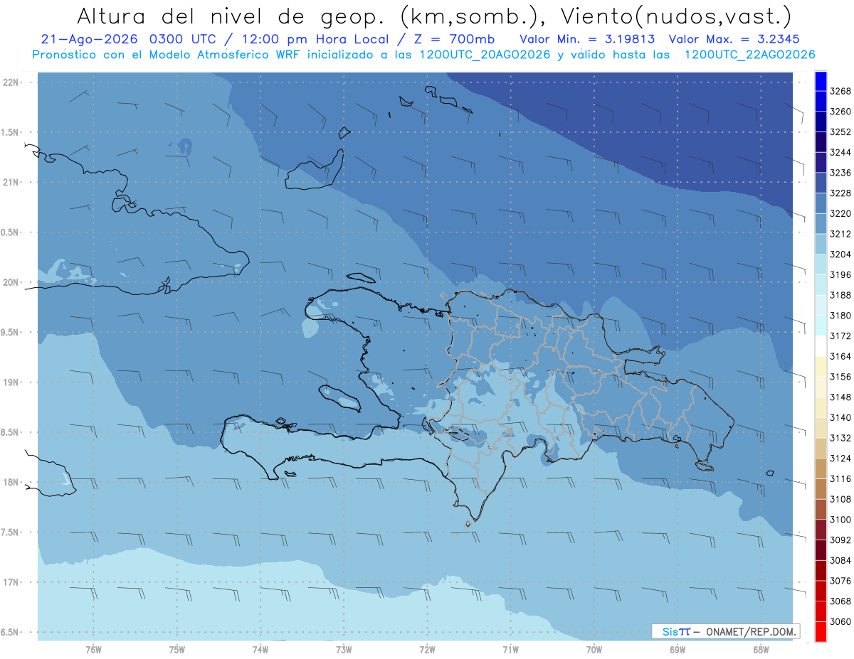Click the 3236 legend value
This screenshot has width=854, height=659.
coord(840,173)
